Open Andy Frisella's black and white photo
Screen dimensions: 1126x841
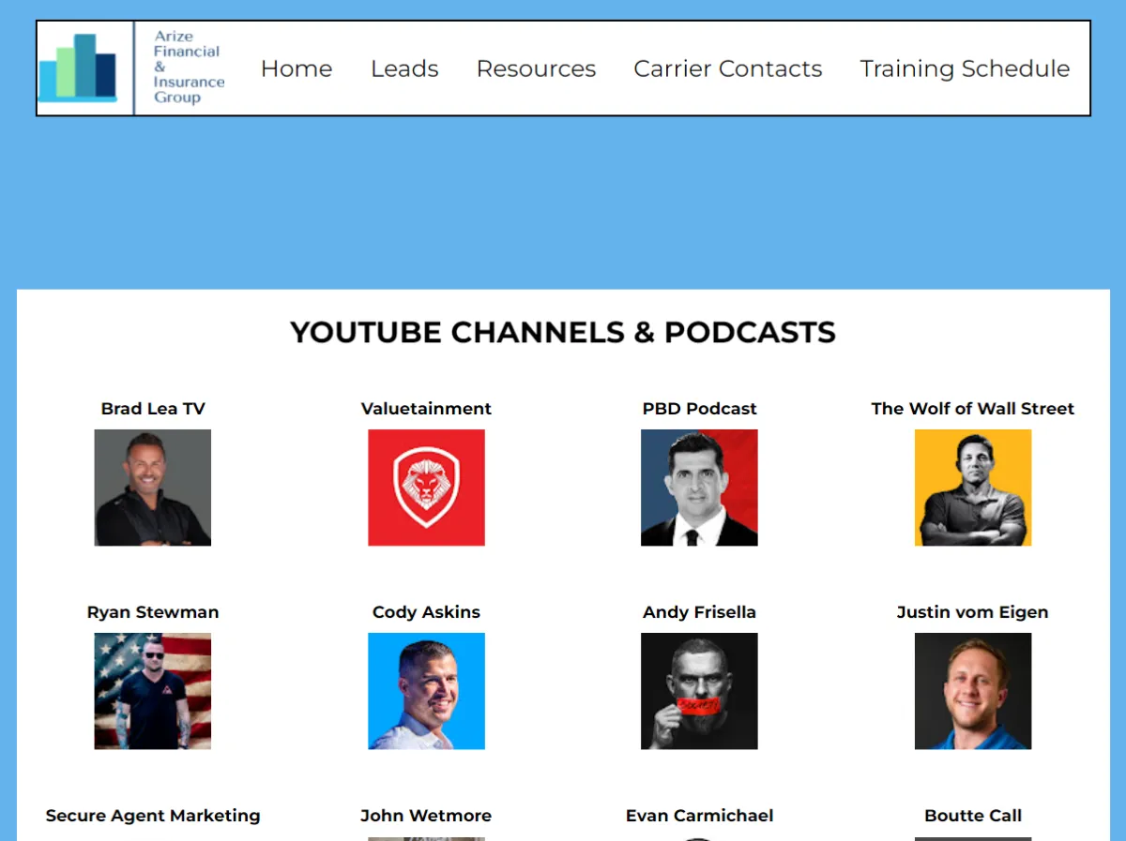tap(699, 691)
